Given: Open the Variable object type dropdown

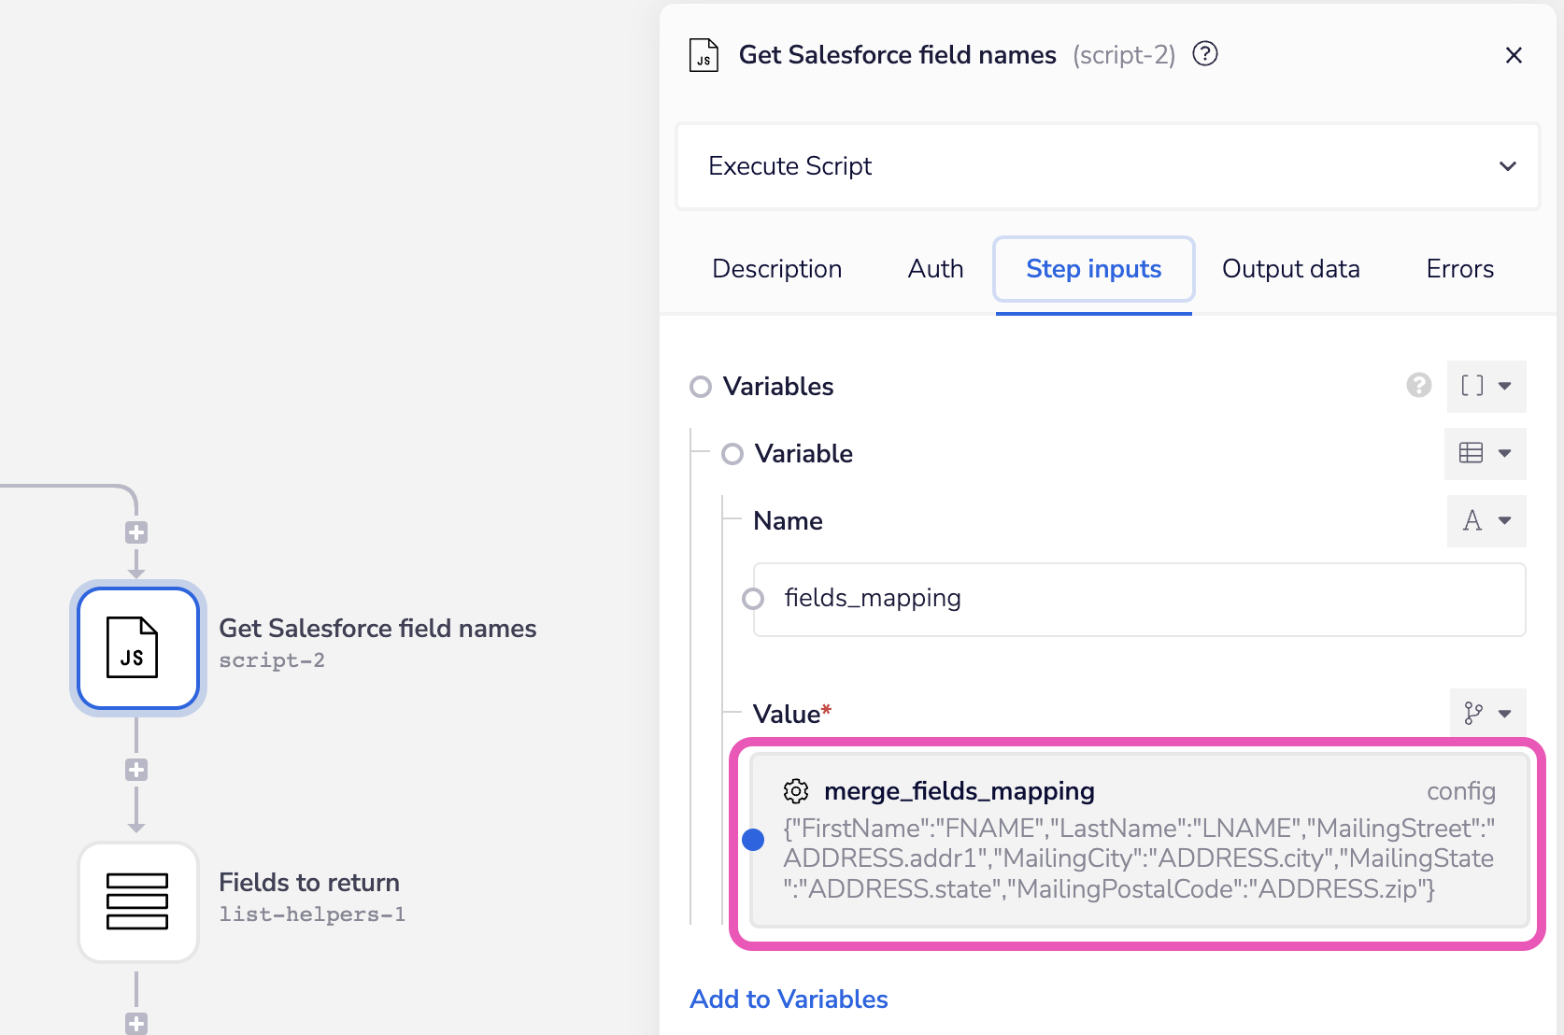Looking at the screenshot, I should pos(1486,453).
